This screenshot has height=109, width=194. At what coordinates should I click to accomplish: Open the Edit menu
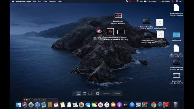click(39, 1)
